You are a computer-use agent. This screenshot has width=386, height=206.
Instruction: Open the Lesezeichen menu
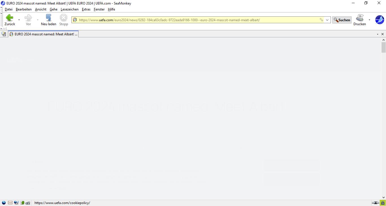70,9
